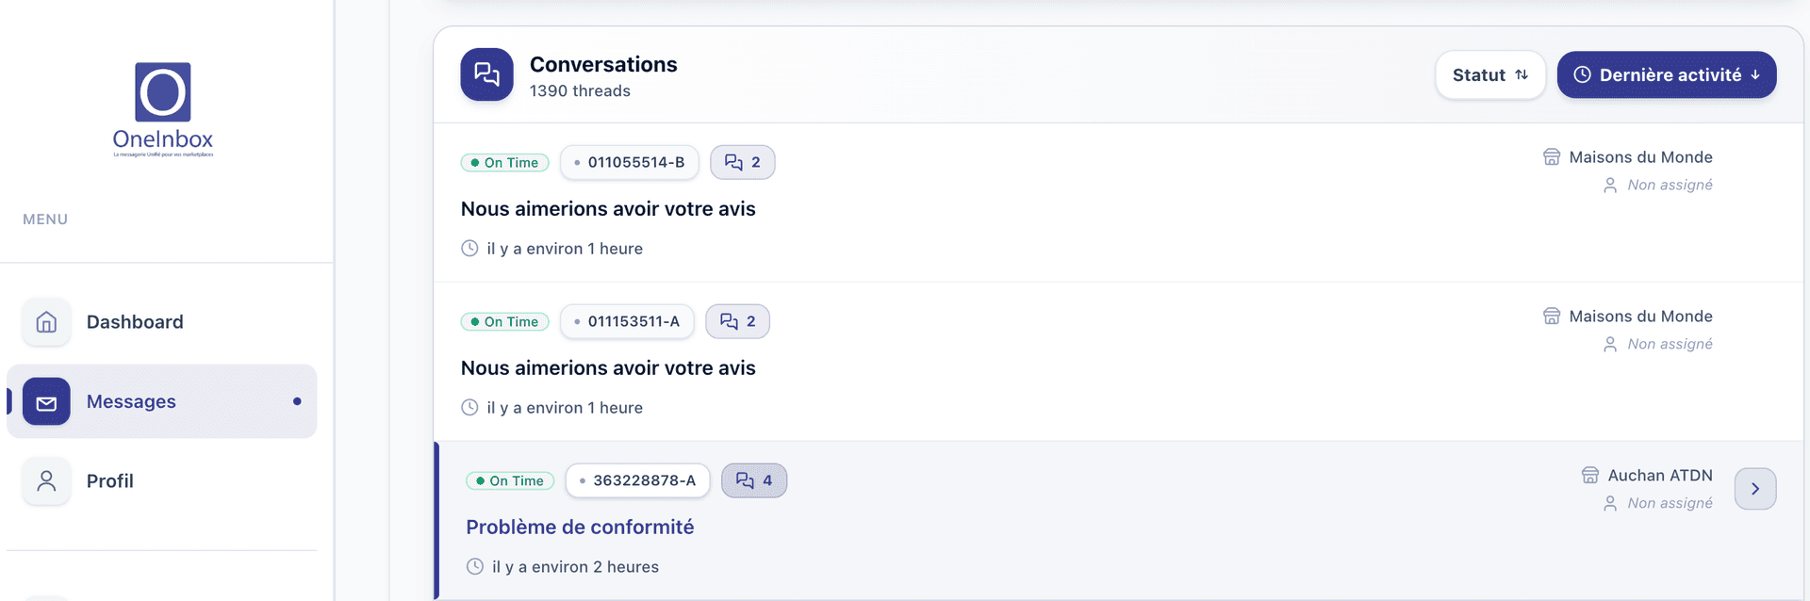Click the message count chip showing 4
This screenshot has height=601, width=1810.
click(754, 480)
